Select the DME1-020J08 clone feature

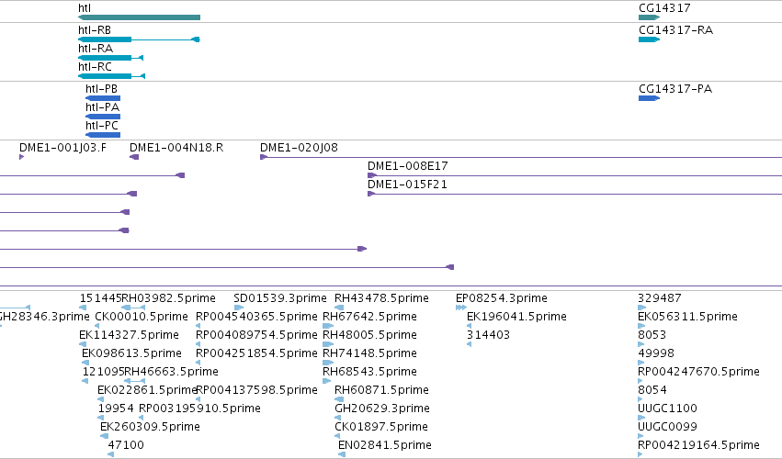(x=521, y=157)
